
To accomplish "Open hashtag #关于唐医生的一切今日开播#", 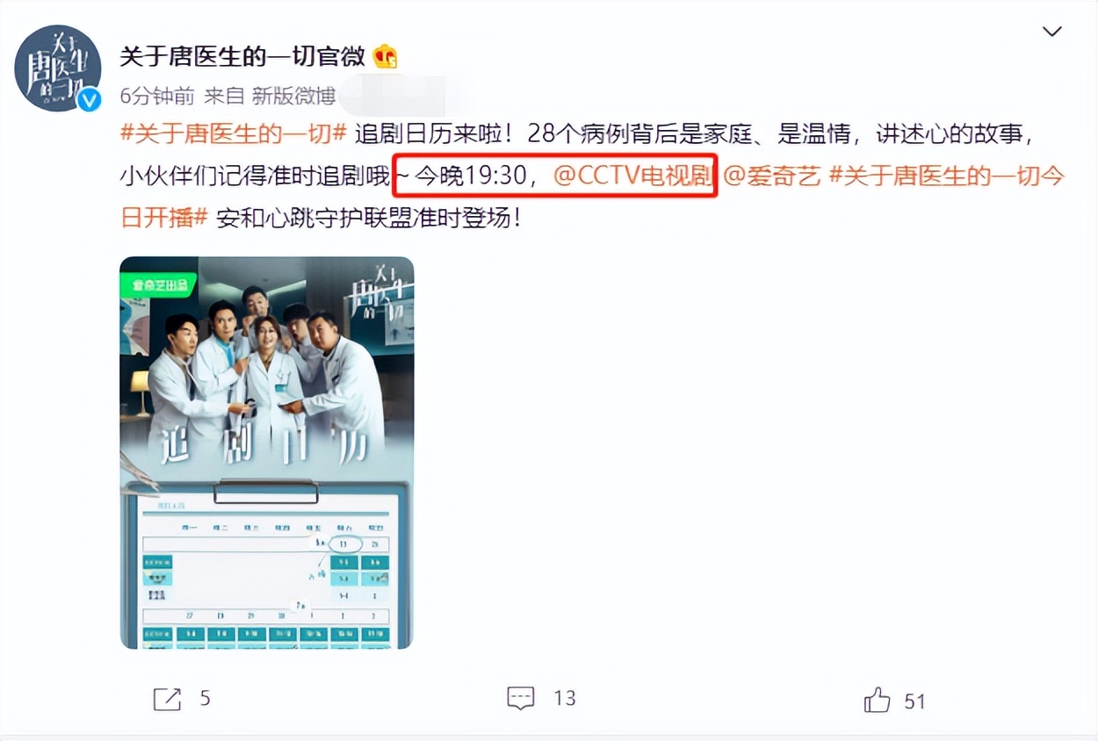I will (x=592, y=198).
